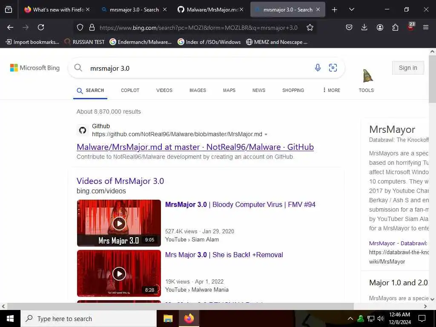Open the MrsMayor - Databrawl wiki link
The image size is (436, 327).
coord(398,243)
